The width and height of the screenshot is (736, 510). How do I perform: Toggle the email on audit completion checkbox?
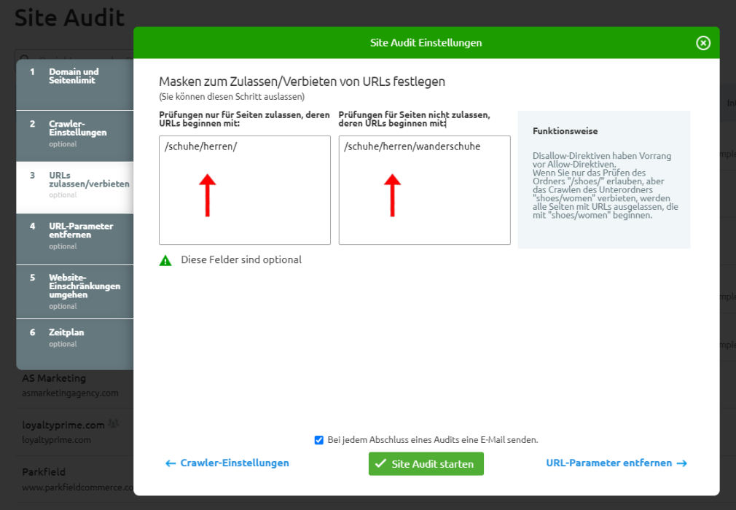(x=319, y=440)
